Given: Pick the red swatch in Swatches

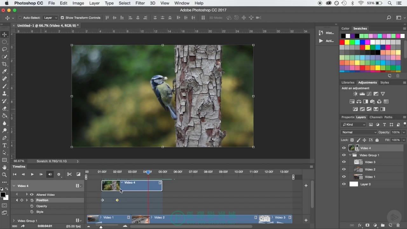Looking at the screenshot, I should click(x=342, y=42).
